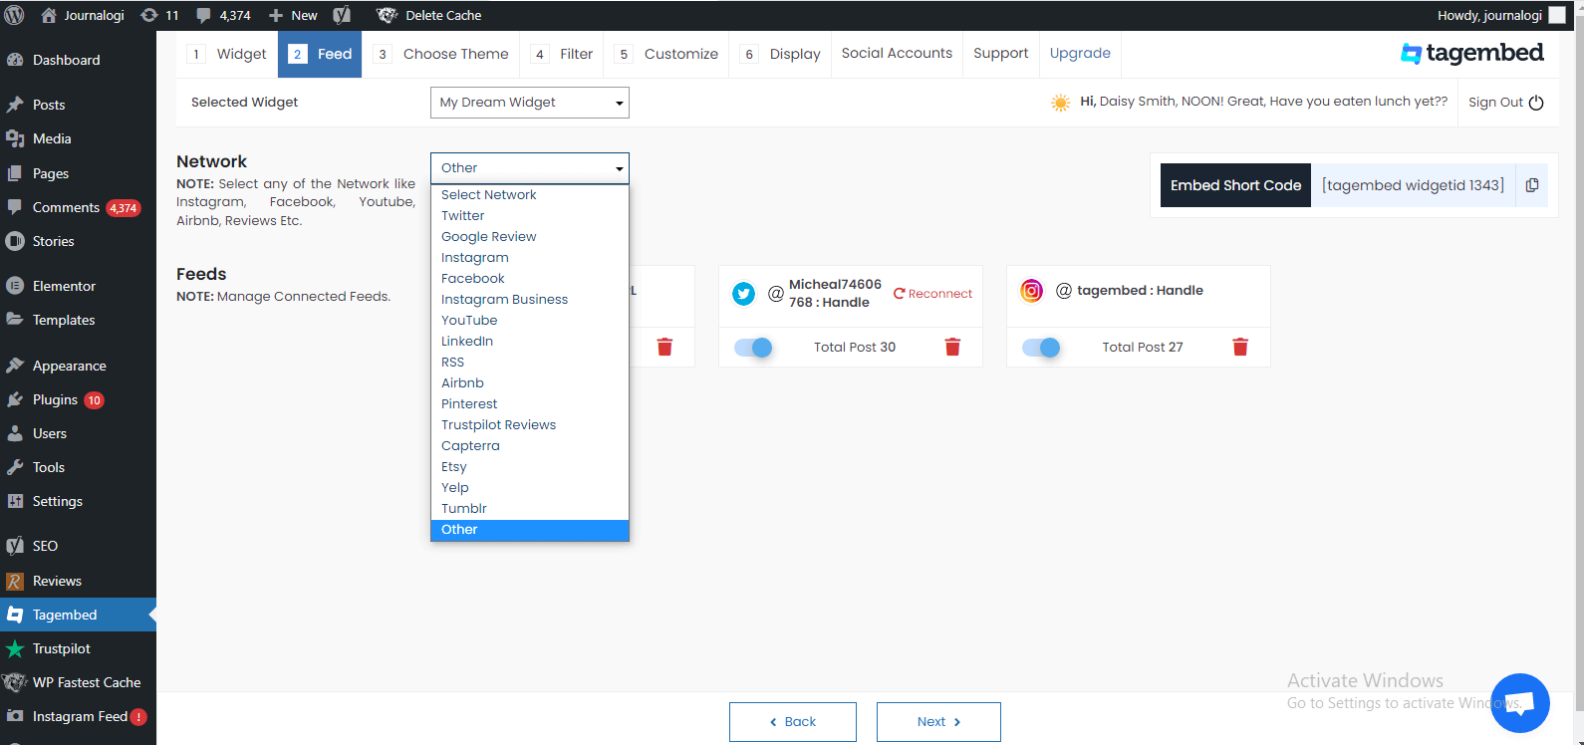The width and height of the screenshot is (1584, 745).
Task: Open the Display tab
Action: [x=781, y=54]
